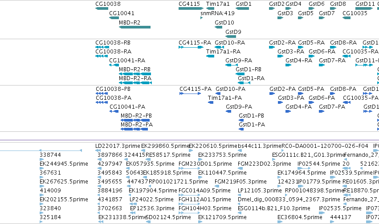
Task: Select the GstD2-RA transcript label
Action: coord(282,43)
